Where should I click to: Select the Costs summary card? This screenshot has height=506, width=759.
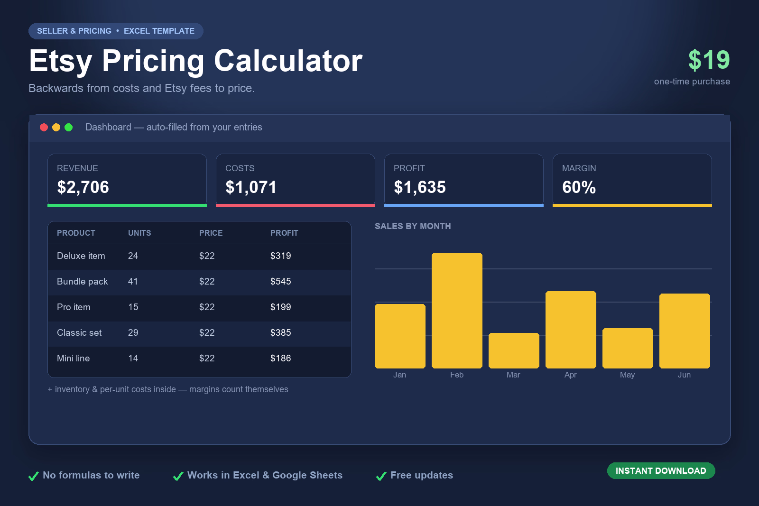[x=296, y=180]
